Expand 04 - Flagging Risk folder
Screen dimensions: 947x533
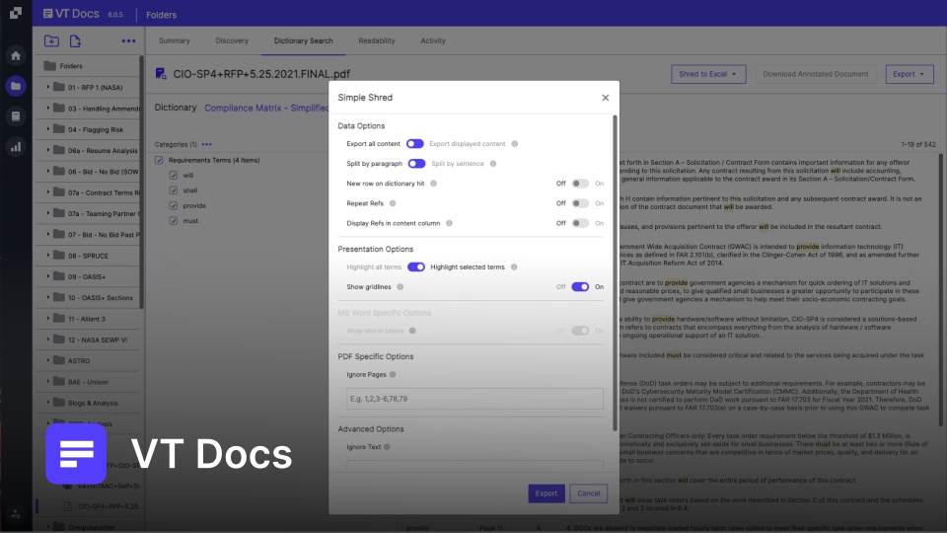click(48, 129)
